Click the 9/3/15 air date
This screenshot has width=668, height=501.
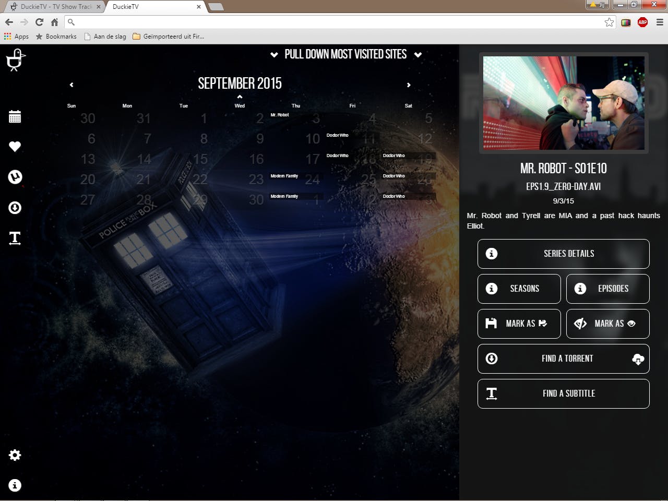(564, 201)
